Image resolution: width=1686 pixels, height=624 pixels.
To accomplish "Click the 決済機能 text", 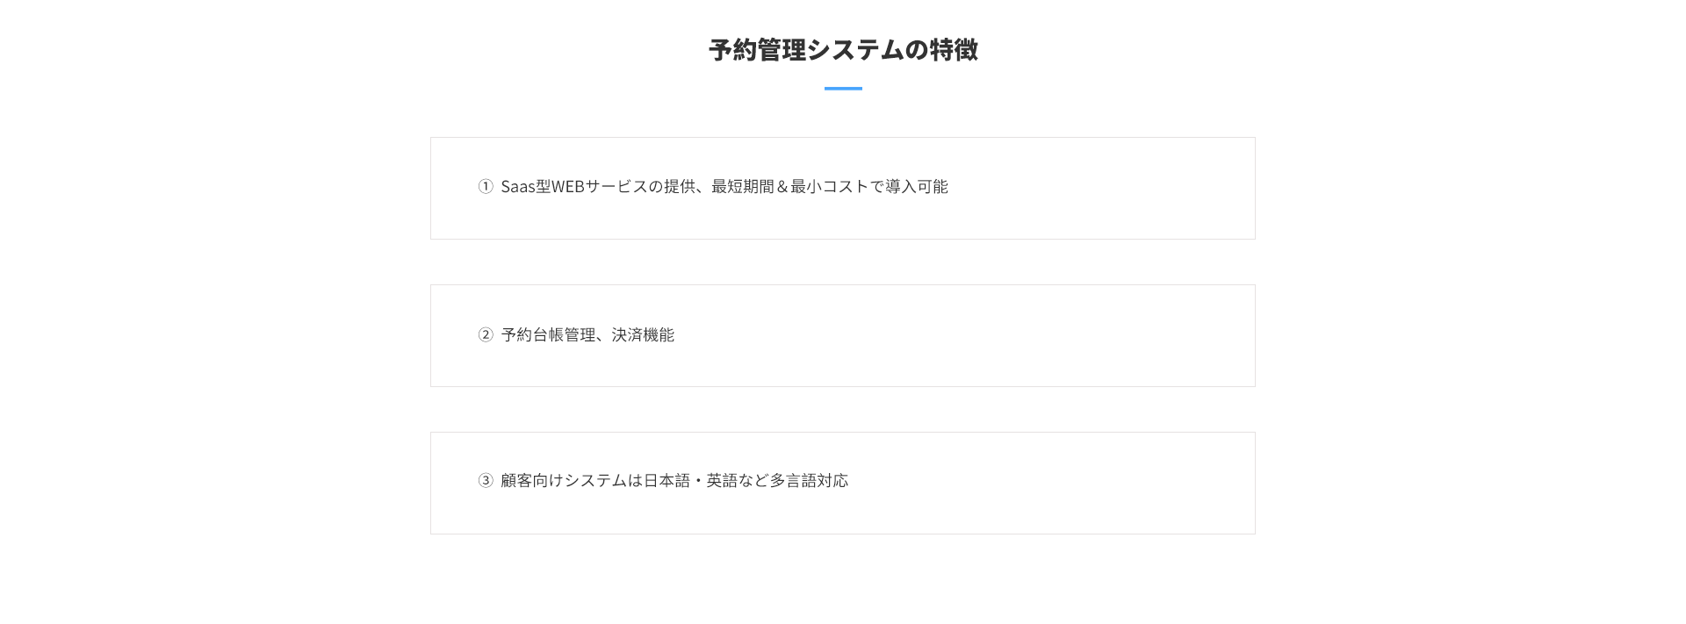I will point(643,334).
